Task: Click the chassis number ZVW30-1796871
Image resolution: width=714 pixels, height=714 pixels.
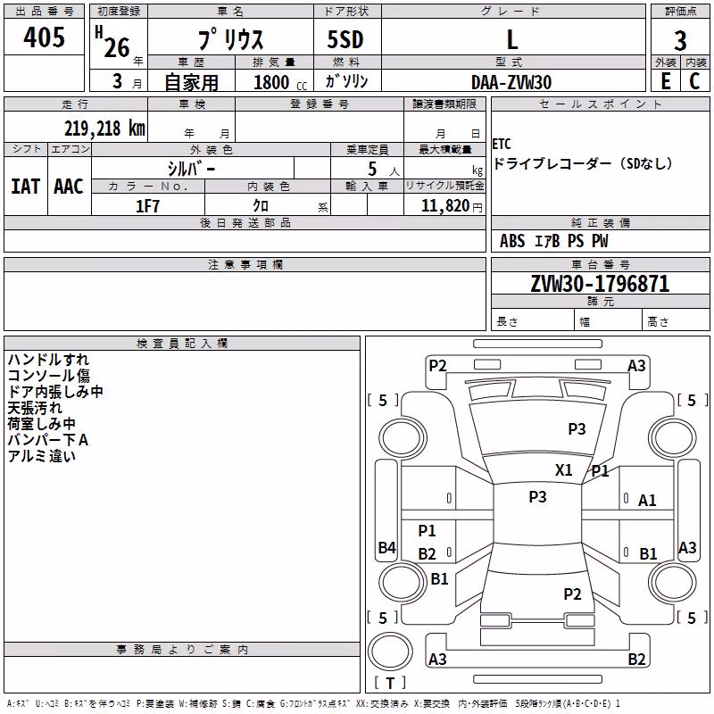Action: click(x=600, y=284)
